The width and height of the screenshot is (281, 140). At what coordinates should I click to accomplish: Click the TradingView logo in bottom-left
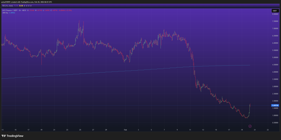pyautogui.click(x=12, y=136)
